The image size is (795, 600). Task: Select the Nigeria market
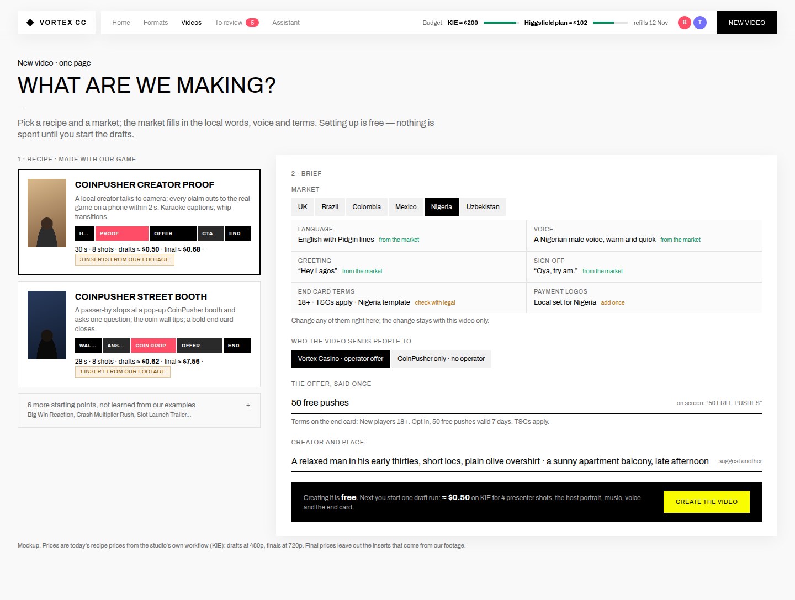(x=442, y=207)
